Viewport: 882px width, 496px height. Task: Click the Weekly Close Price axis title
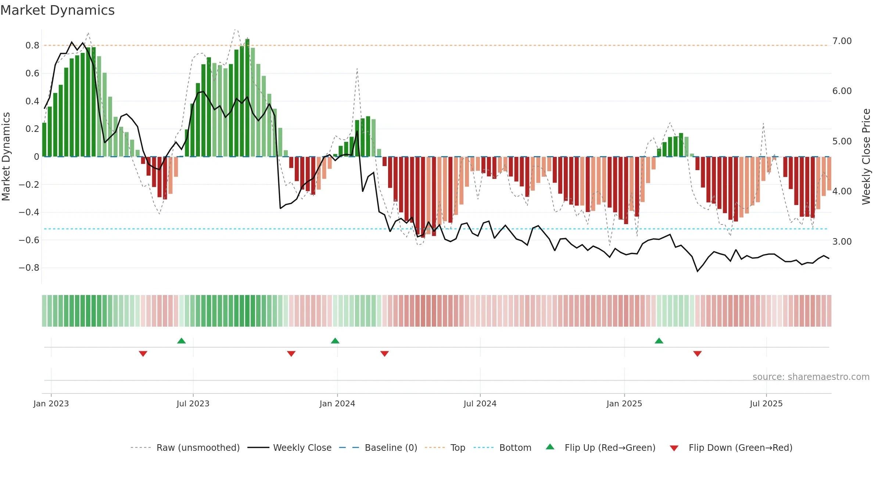coord(866,157)
